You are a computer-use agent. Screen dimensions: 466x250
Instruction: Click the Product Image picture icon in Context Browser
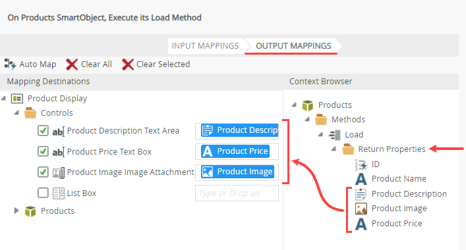pos(361,209)
